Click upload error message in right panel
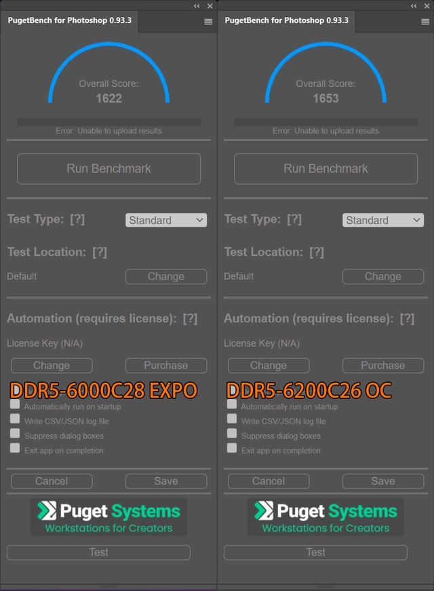The width and height of the screenshot is (434, 591). pyautogui.click(x=326, y=131)
